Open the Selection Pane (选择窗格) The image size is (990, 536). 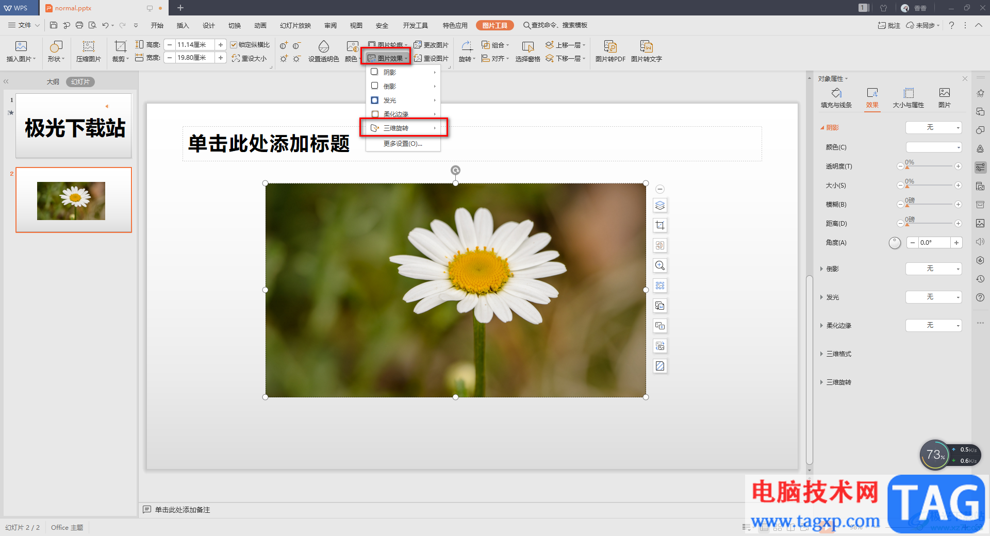coord(527,52)
